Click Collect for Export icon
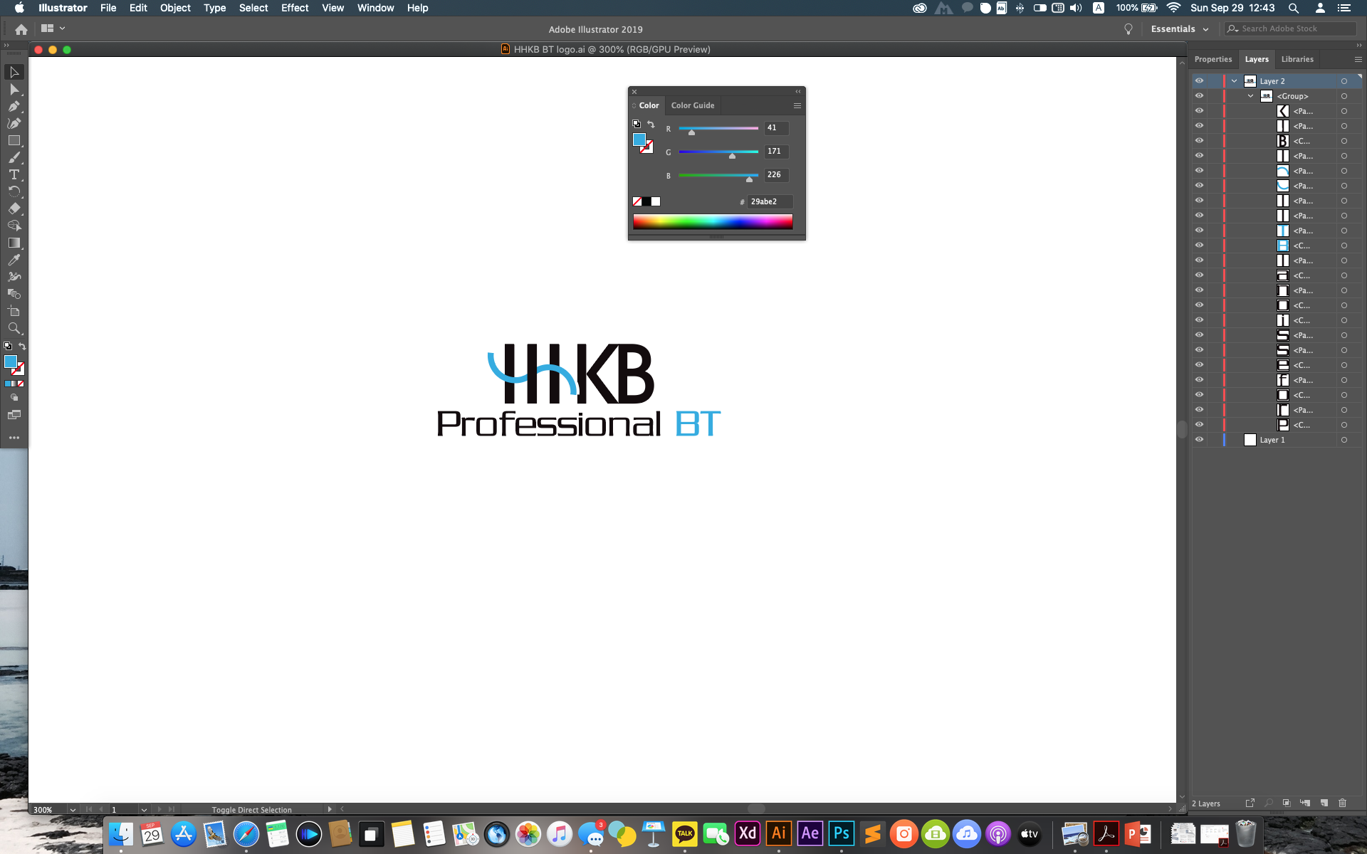This screenshot has width=1367, height=854. pos(1250,803)
